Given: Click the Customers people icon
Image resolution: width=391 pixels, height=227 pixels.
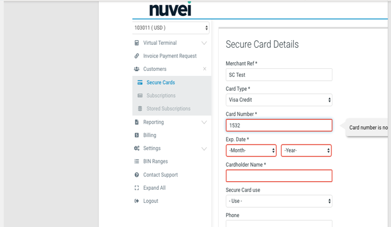Looking at the screenshot, I should click(x=137, y=69).
